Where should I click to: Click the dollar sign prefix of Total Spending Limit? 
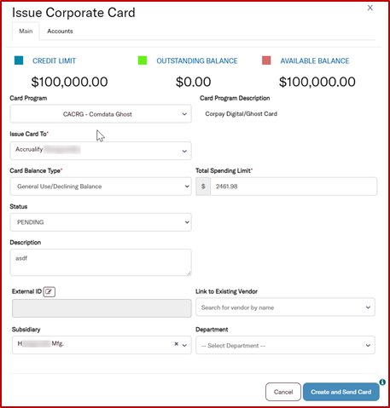[203, 187]
